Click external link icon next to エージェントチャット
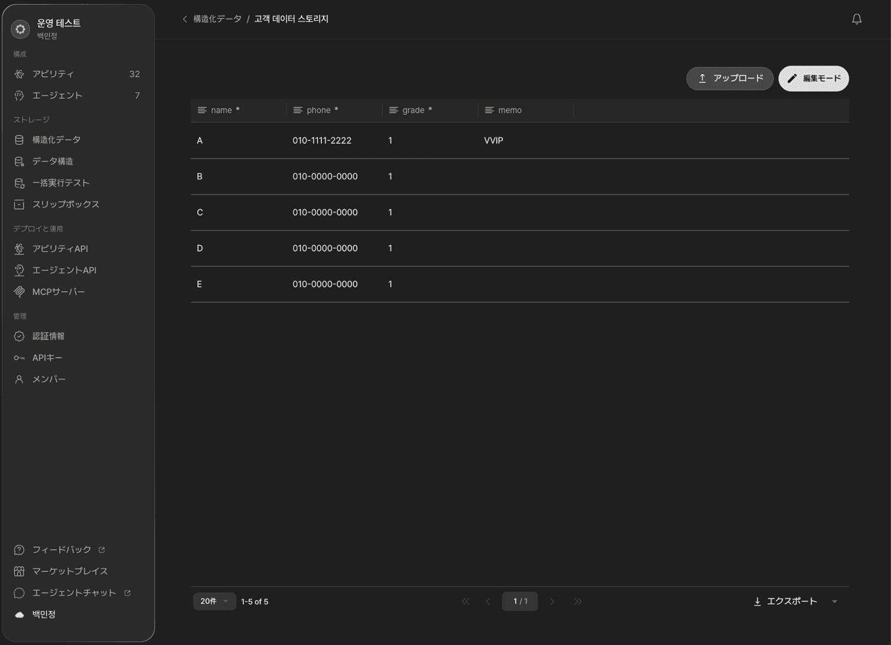Image resolution: width=891 pixels, height=645 pixels. tap(128, 593)
